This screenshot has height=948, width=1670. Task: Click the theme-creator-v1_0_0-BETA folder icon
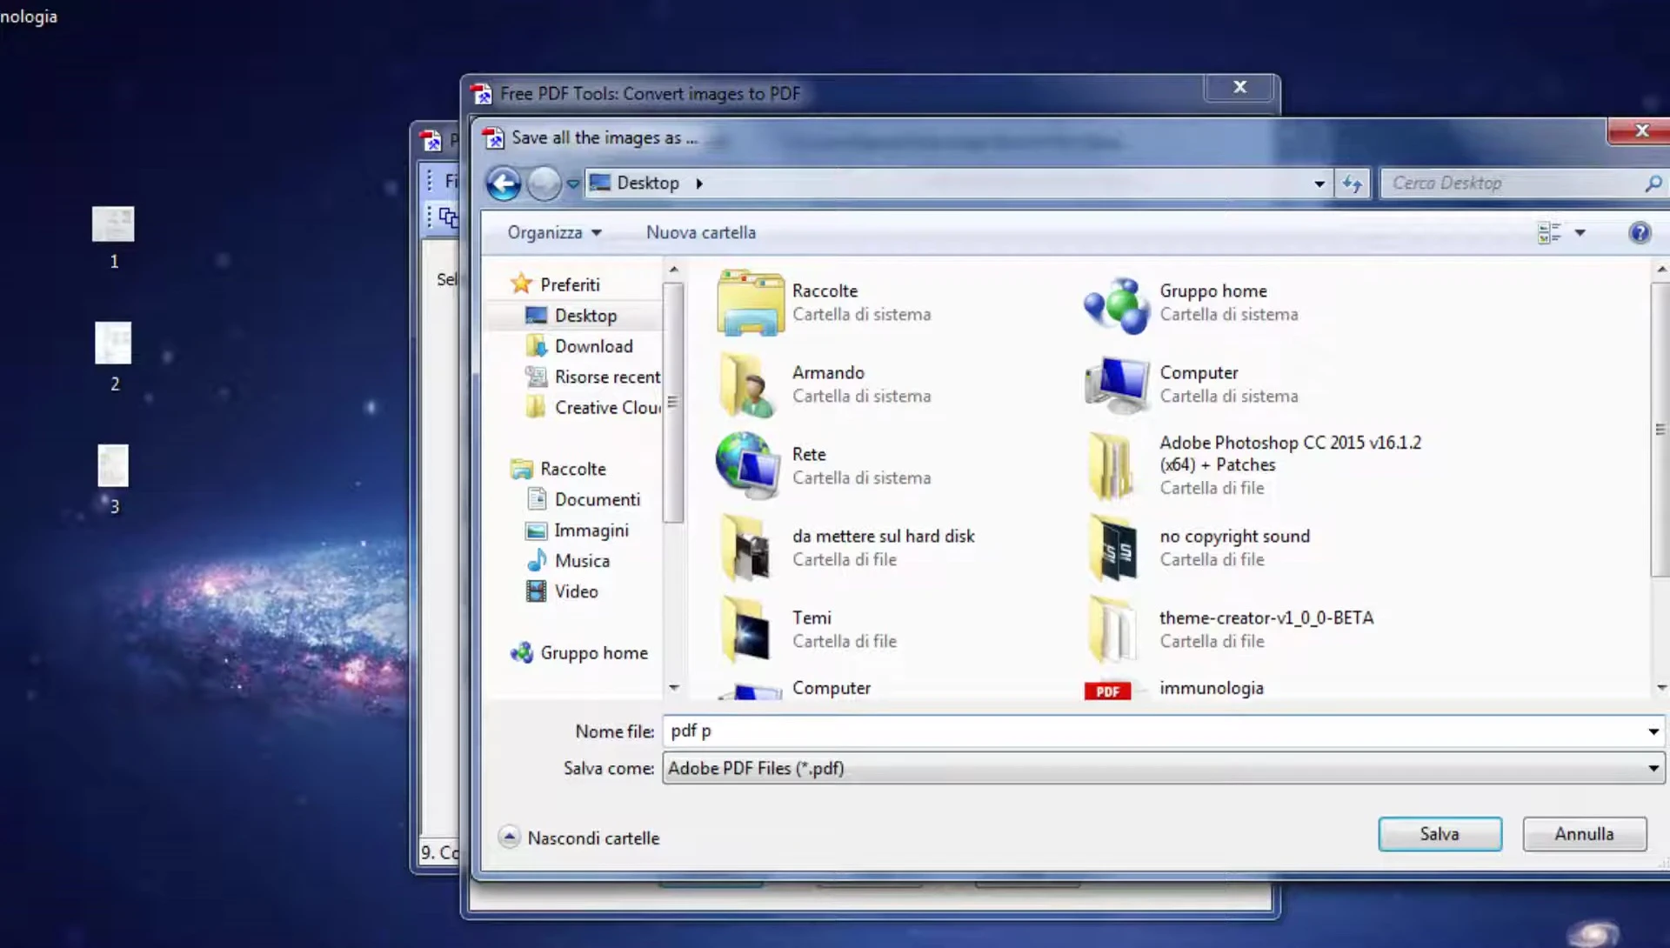1113,629
